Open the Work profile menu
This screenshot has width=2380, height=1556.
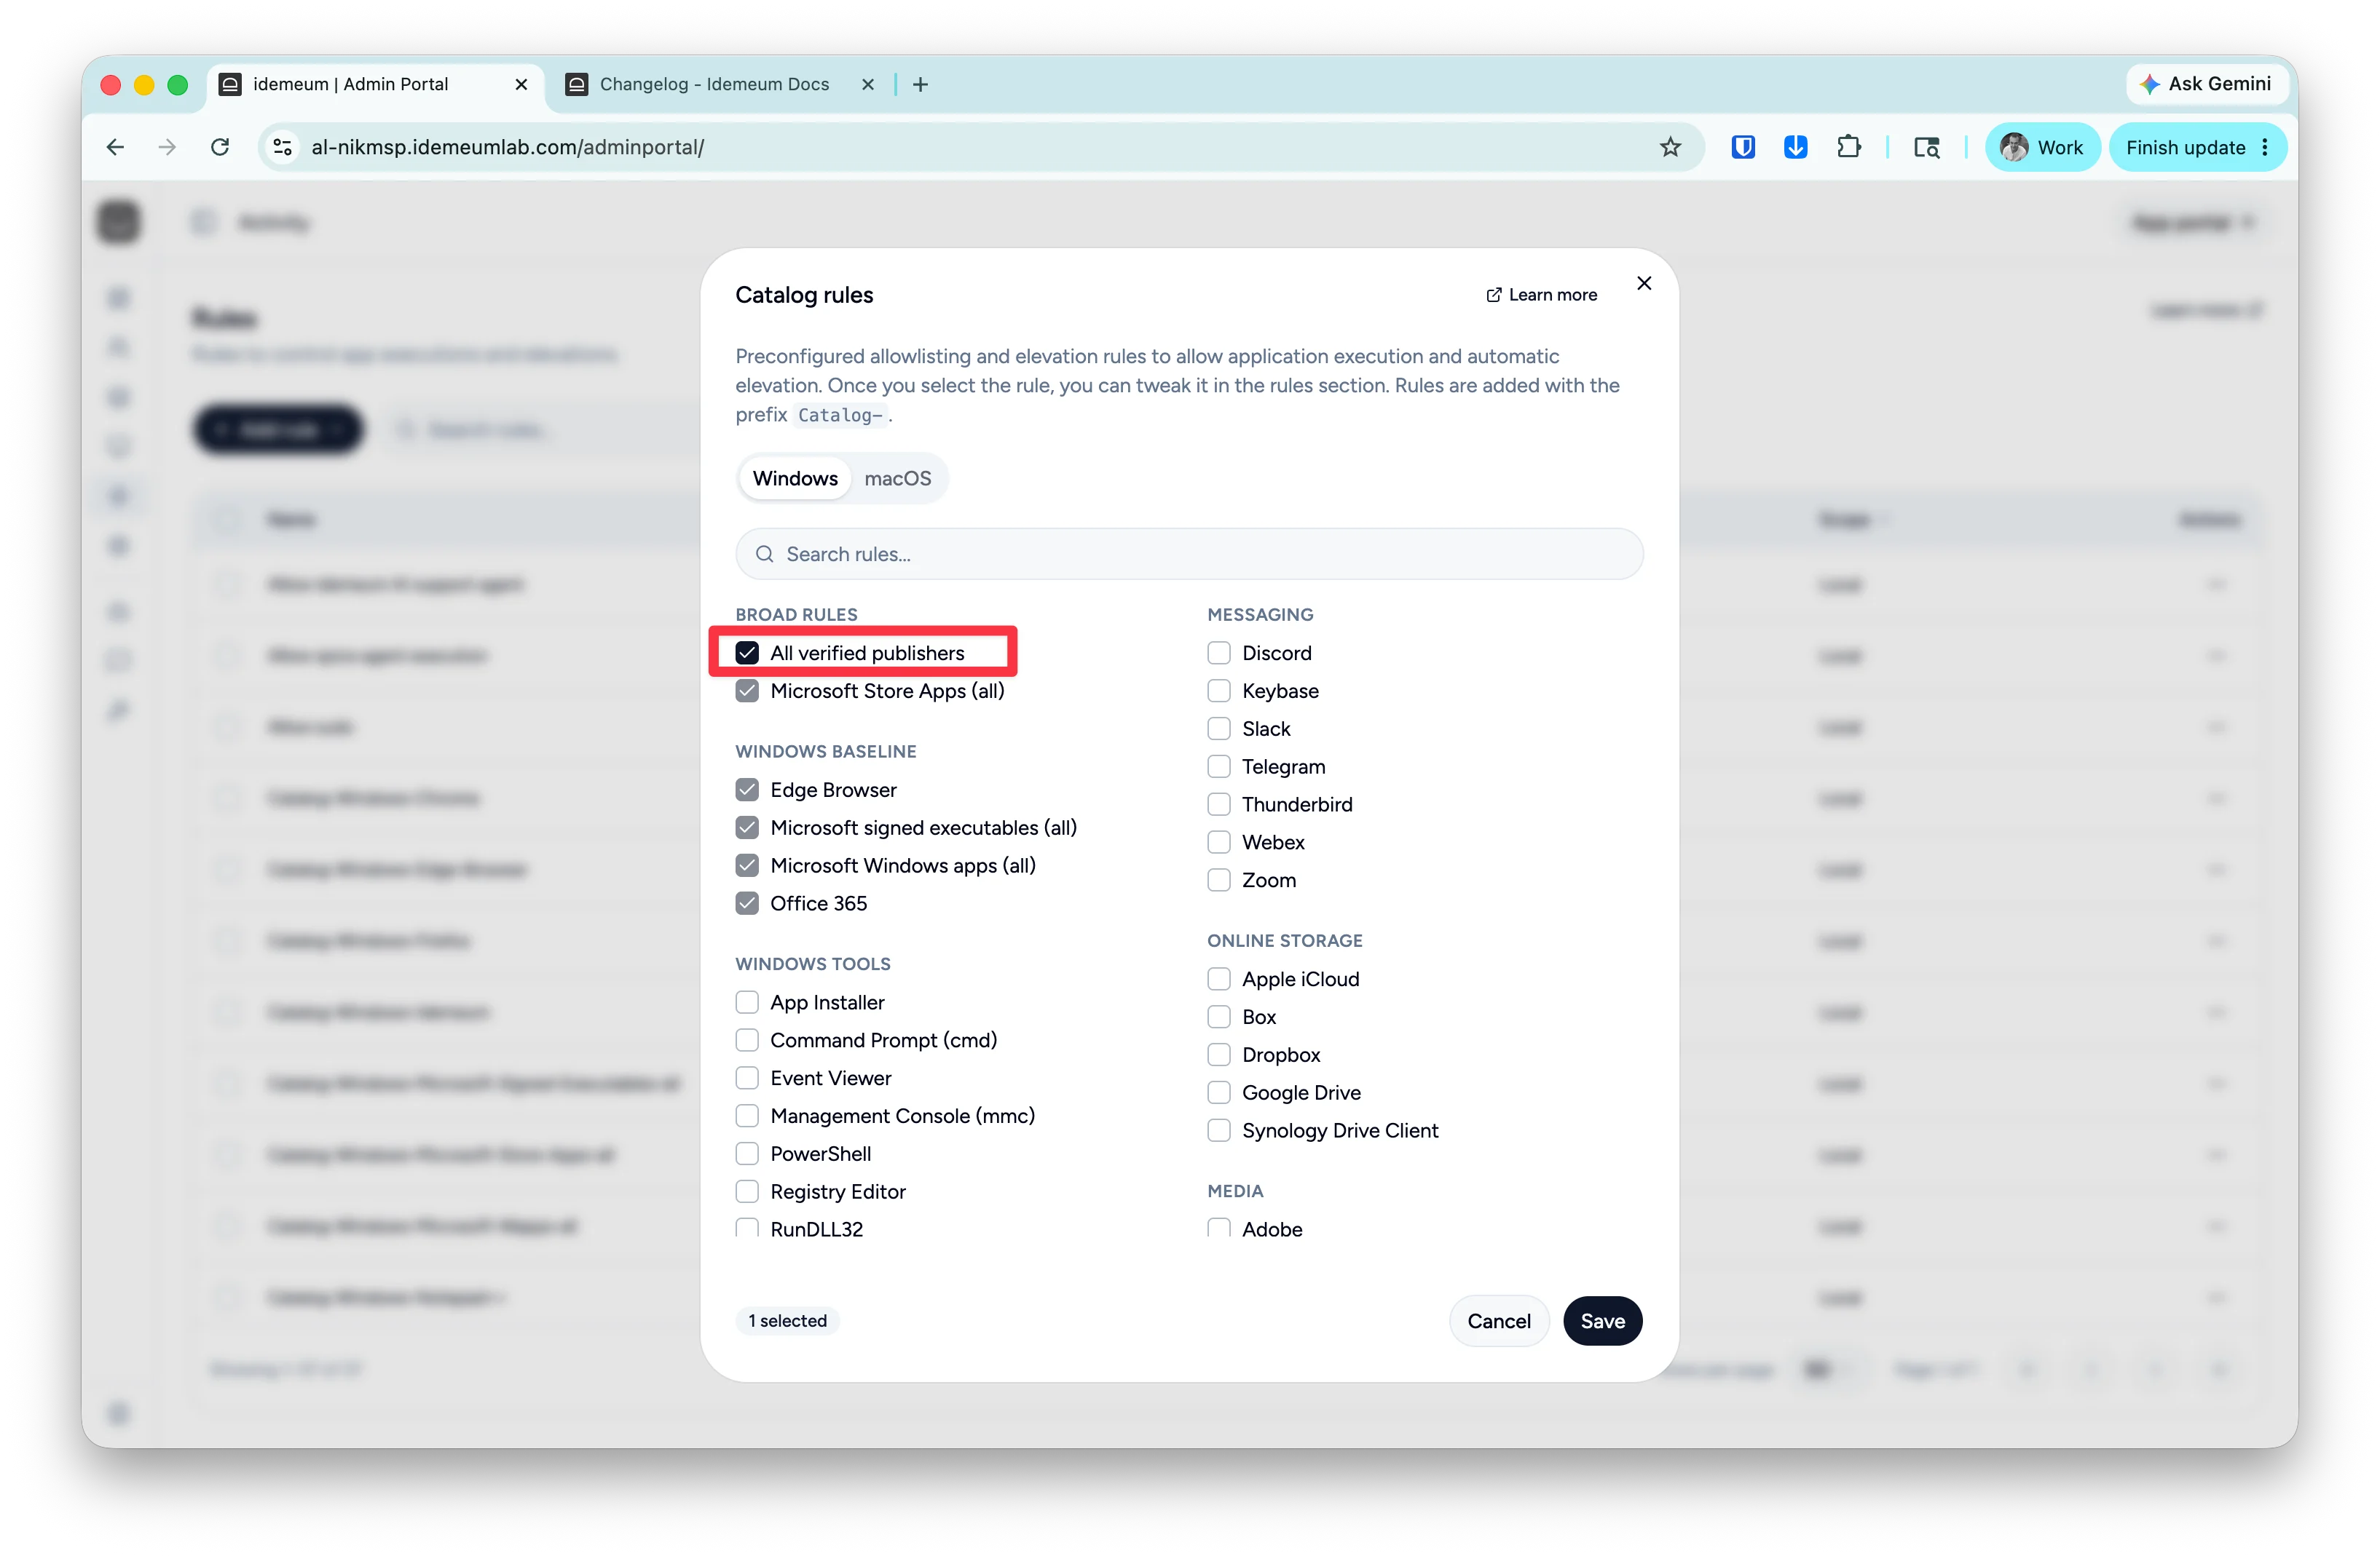point(2042,147)
